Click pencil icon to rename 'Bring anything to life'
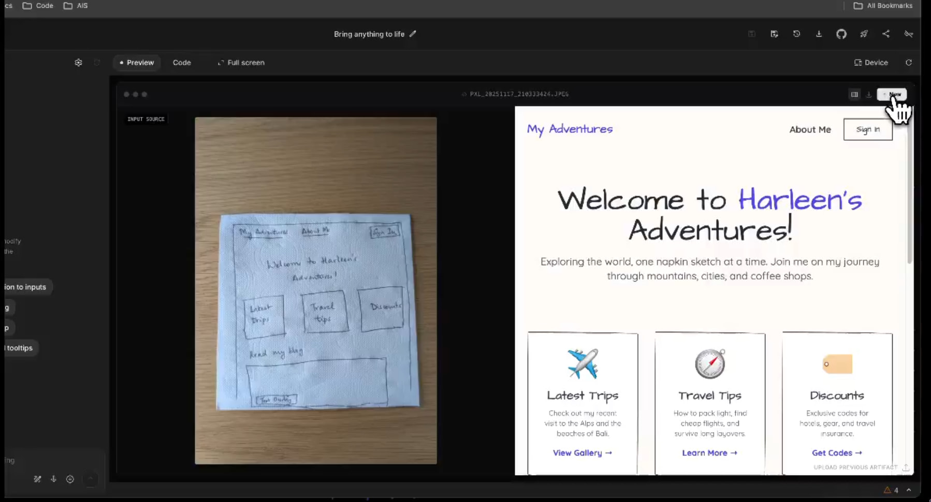The image size is (931, 502). 413,34
